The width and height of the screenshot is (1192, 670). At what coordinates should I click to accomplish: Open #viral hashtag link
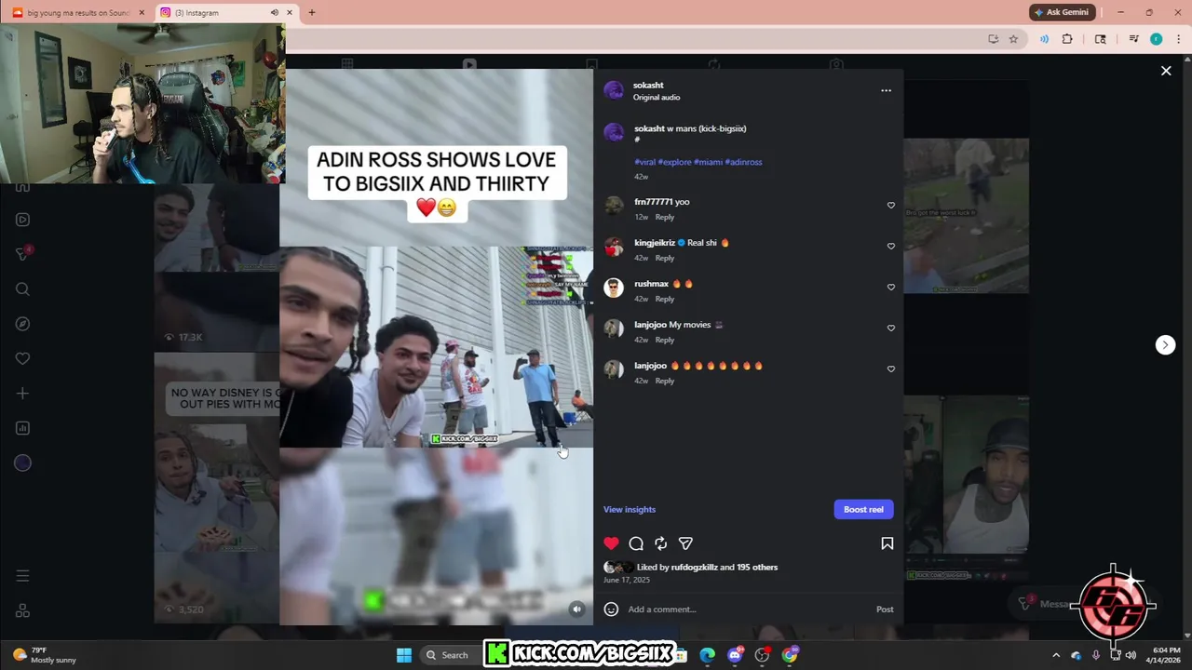tap(644, 162)
